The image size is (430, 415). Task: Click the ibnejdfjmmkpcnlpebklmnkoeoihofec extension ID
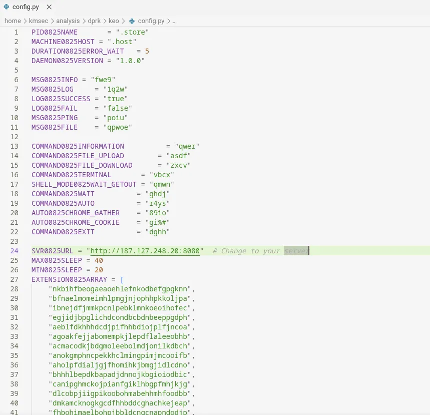[x=120, y=308]
